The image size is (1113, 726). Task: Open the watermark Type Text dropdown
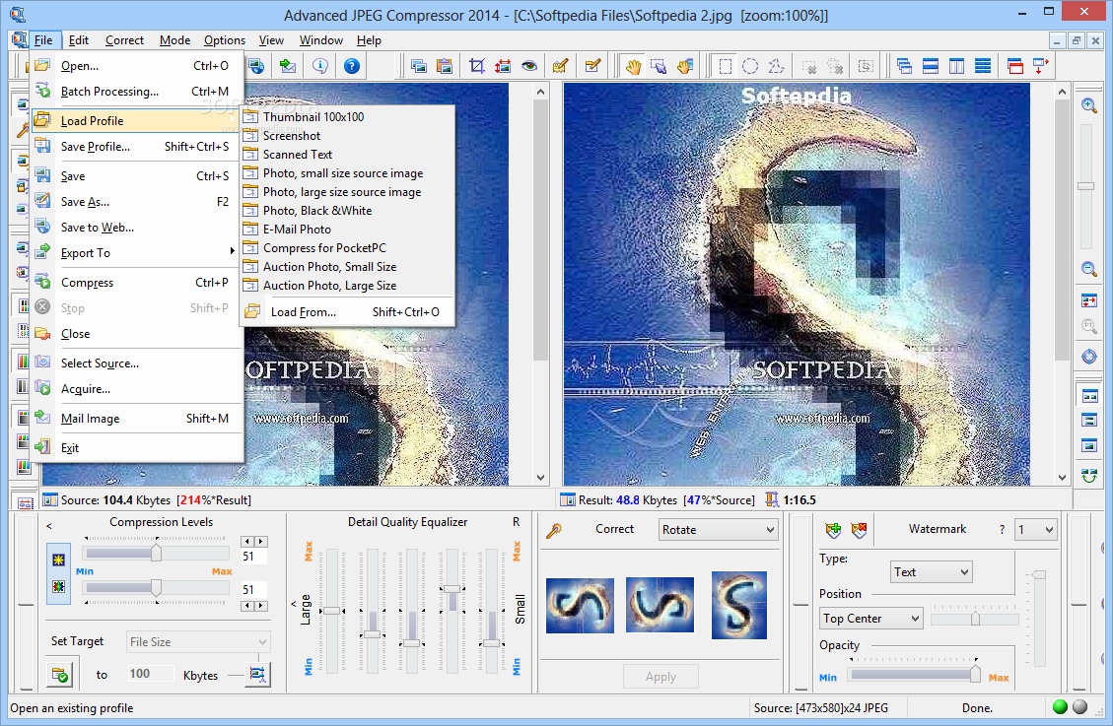[932, 572]
